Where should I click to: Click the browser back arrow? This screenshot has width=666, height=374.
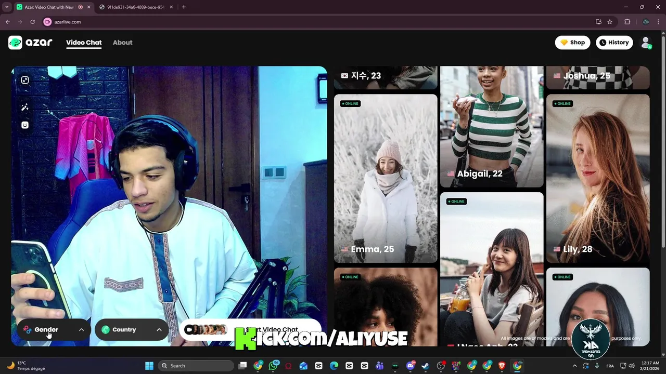point(8,22)
